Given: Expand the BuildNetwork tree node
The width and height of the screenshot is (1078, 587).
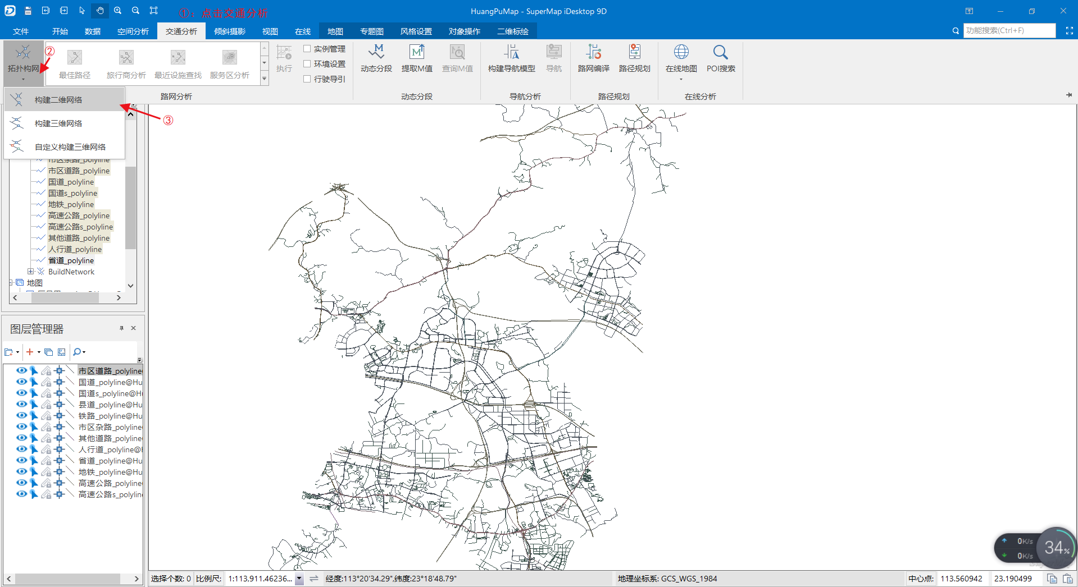Looking at the screenshot, I should point(31,272).
